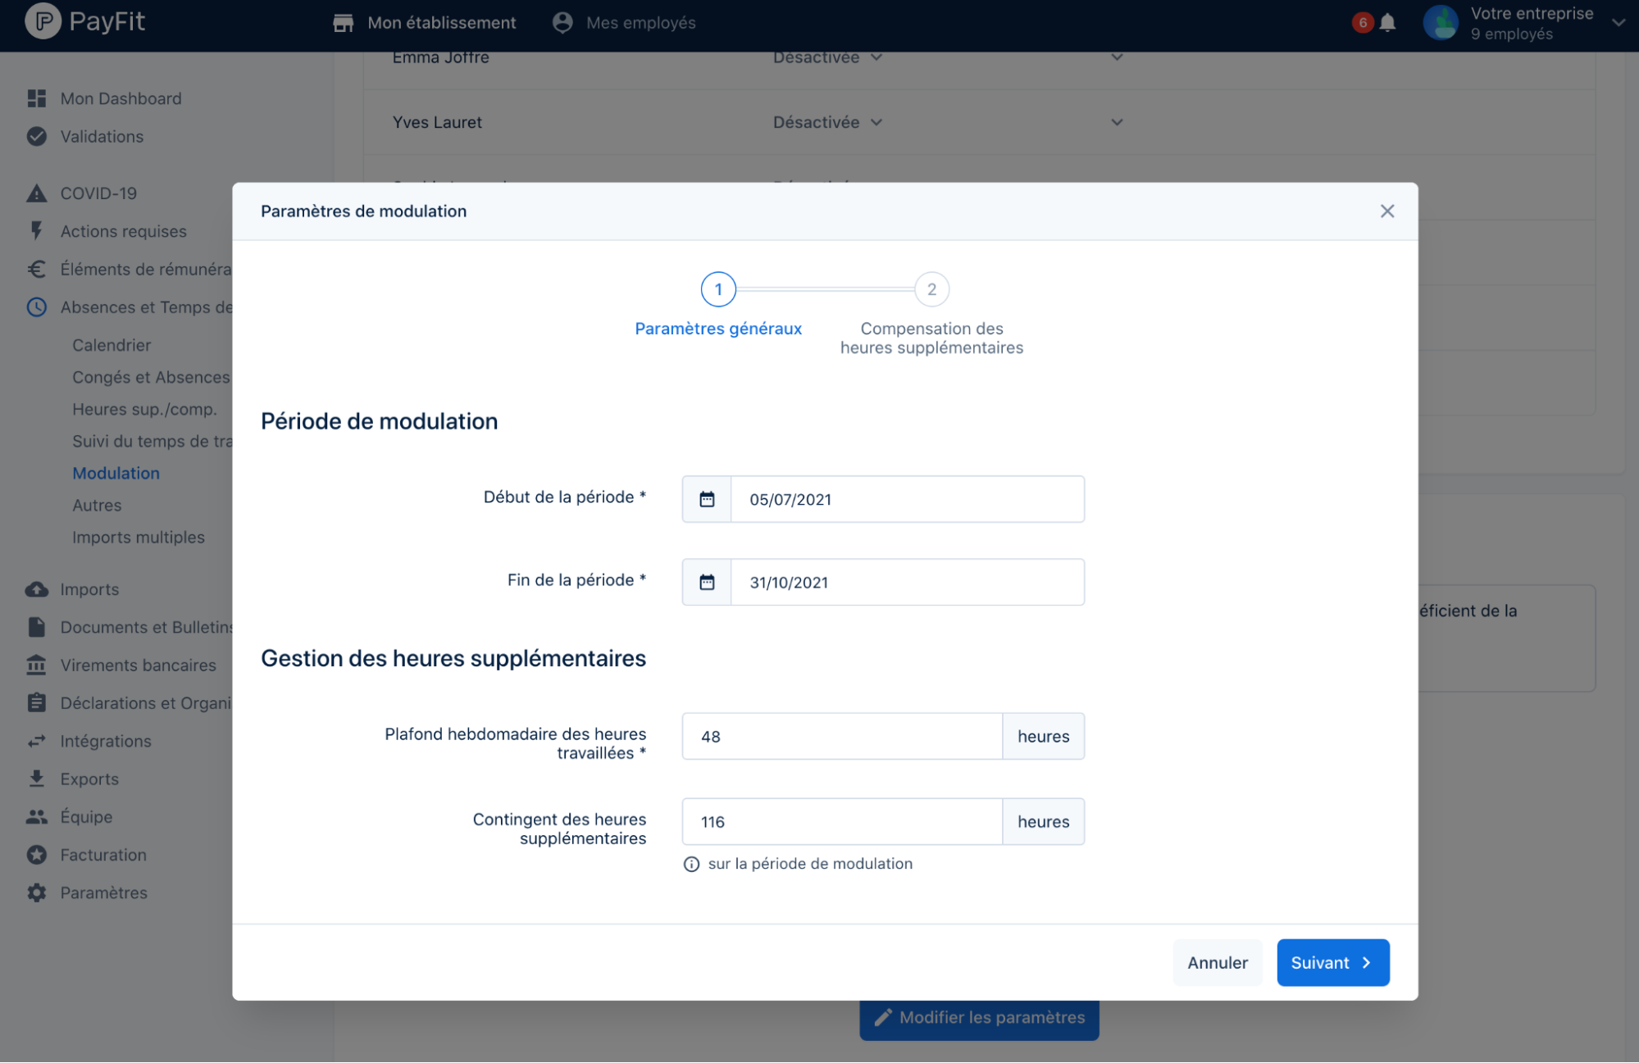Image resolution: width=1639 pixels, height=1063 pixels.
Task: Click Déclarations clipboard icon
Action: [37, 702]
